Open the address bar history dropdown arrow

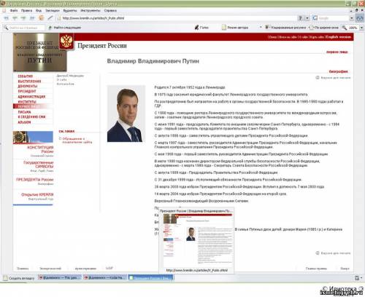point(307,18)
